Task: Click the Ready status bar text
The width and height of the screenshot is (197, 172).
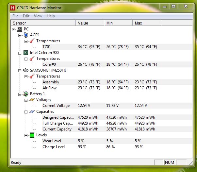Action: (x=16, y=163)
